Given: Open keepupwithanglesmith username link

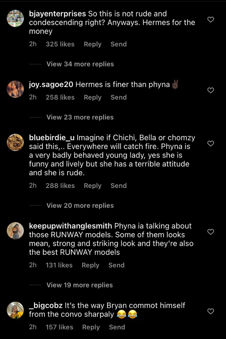Looking at the screenshot, I should tap(70, 226).
